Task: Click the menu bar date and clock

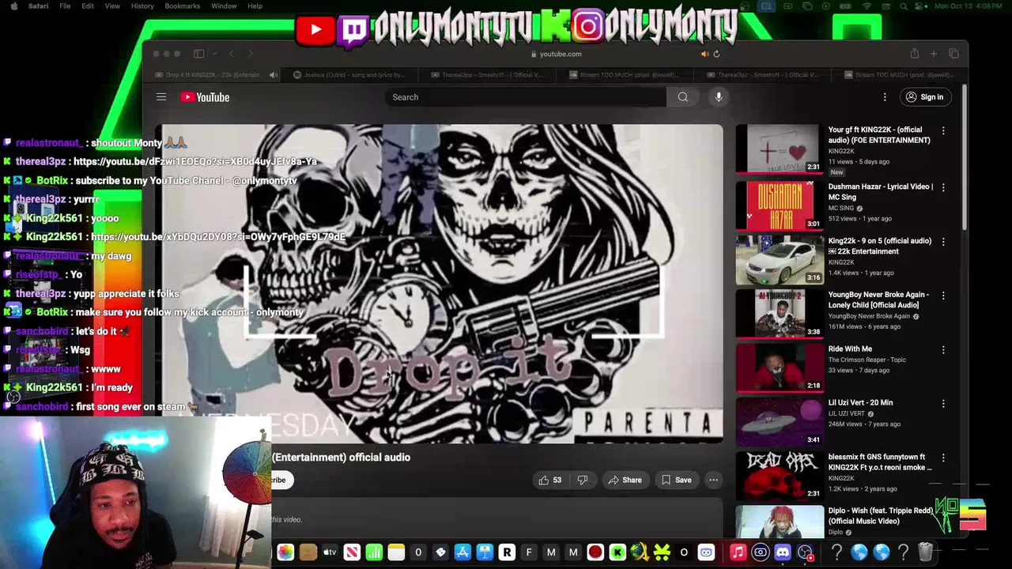Action: coord(969,6)
